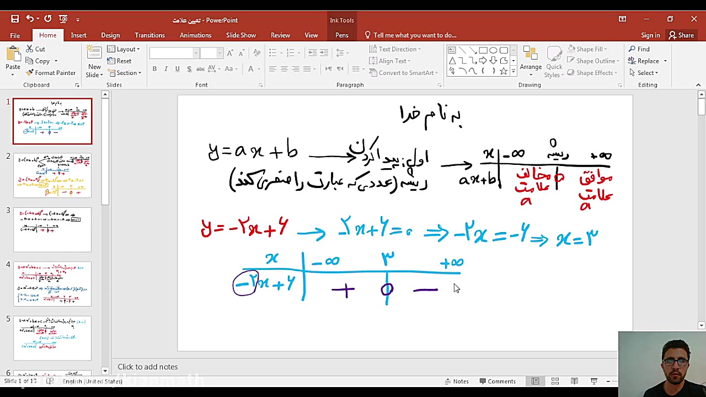Start slideshow from beginning icon
The height and width of the screenshot is (397, 706).
[63, 19]
